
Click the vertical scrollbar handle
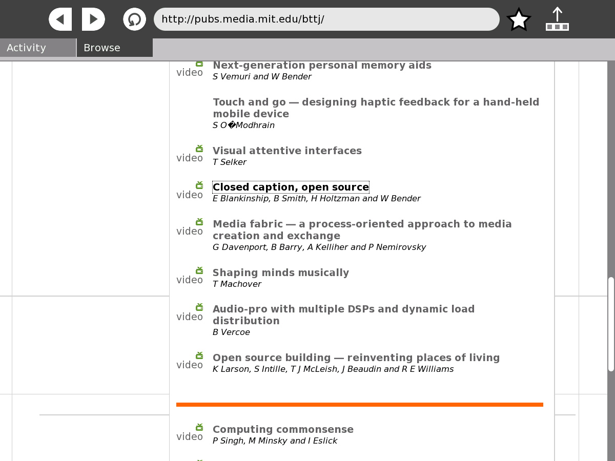(611, 324)
